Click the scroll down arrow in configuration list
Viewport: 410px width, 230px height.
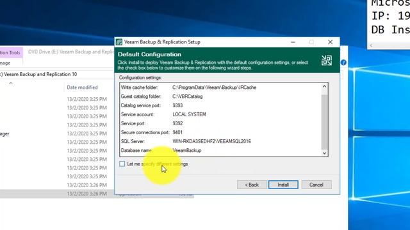pyautogui.click(x=324, y=153)
